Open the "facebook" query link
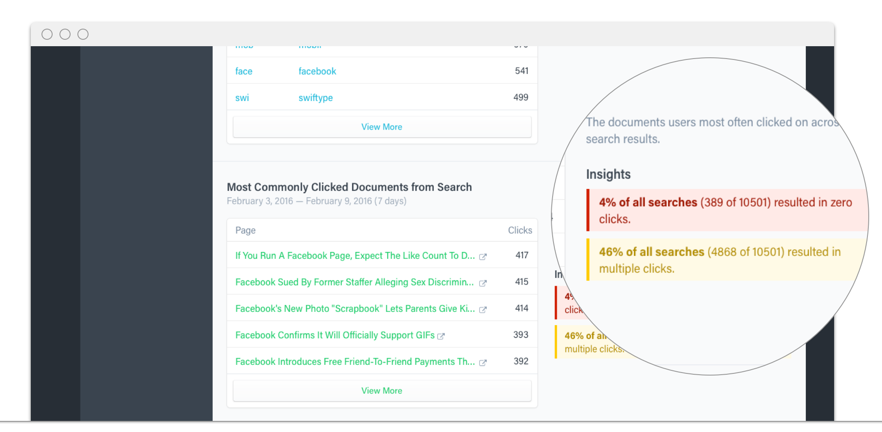Screen dimensions: 882x432 click(317, 71)
